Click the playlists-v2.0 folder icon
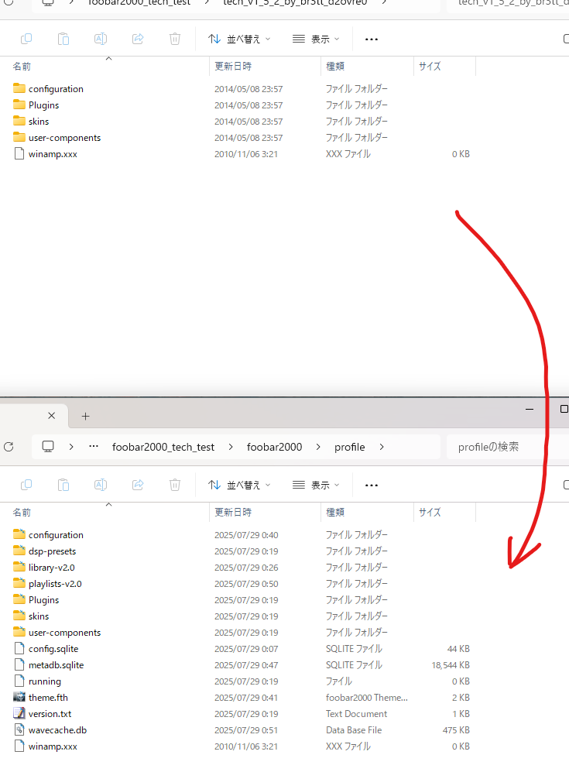This screenshot has width=569, height=779. [19, 583]
